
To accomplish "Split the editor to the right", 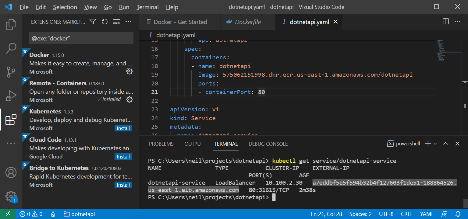I will (445, 22).
